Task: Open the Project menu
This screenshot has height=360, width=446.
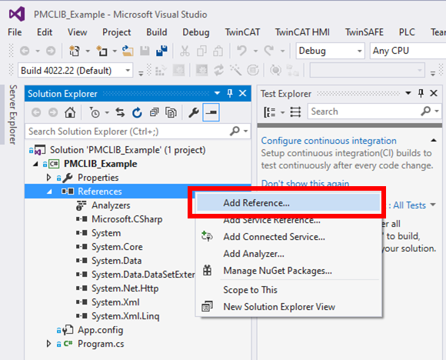Action: (x=116, y=32)
